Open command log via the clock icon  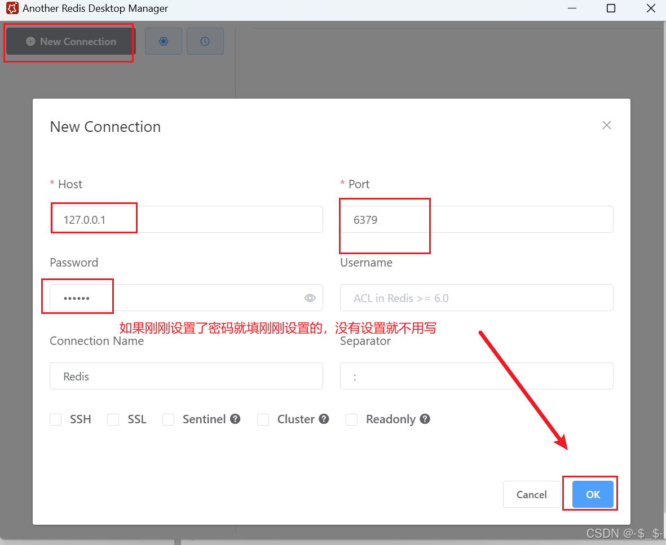205,41
